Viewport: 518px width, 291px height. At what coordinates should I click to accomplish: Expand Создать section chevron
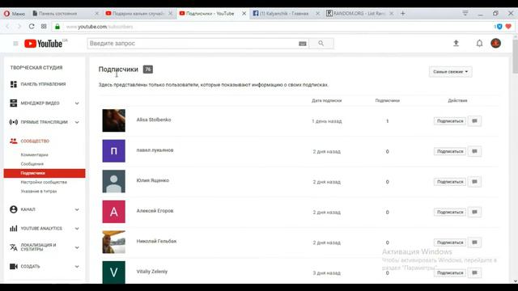click(x=77, y=266)
